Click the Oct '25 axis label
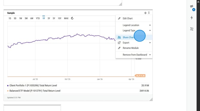200x111 pixels. [x=67, y=79]
